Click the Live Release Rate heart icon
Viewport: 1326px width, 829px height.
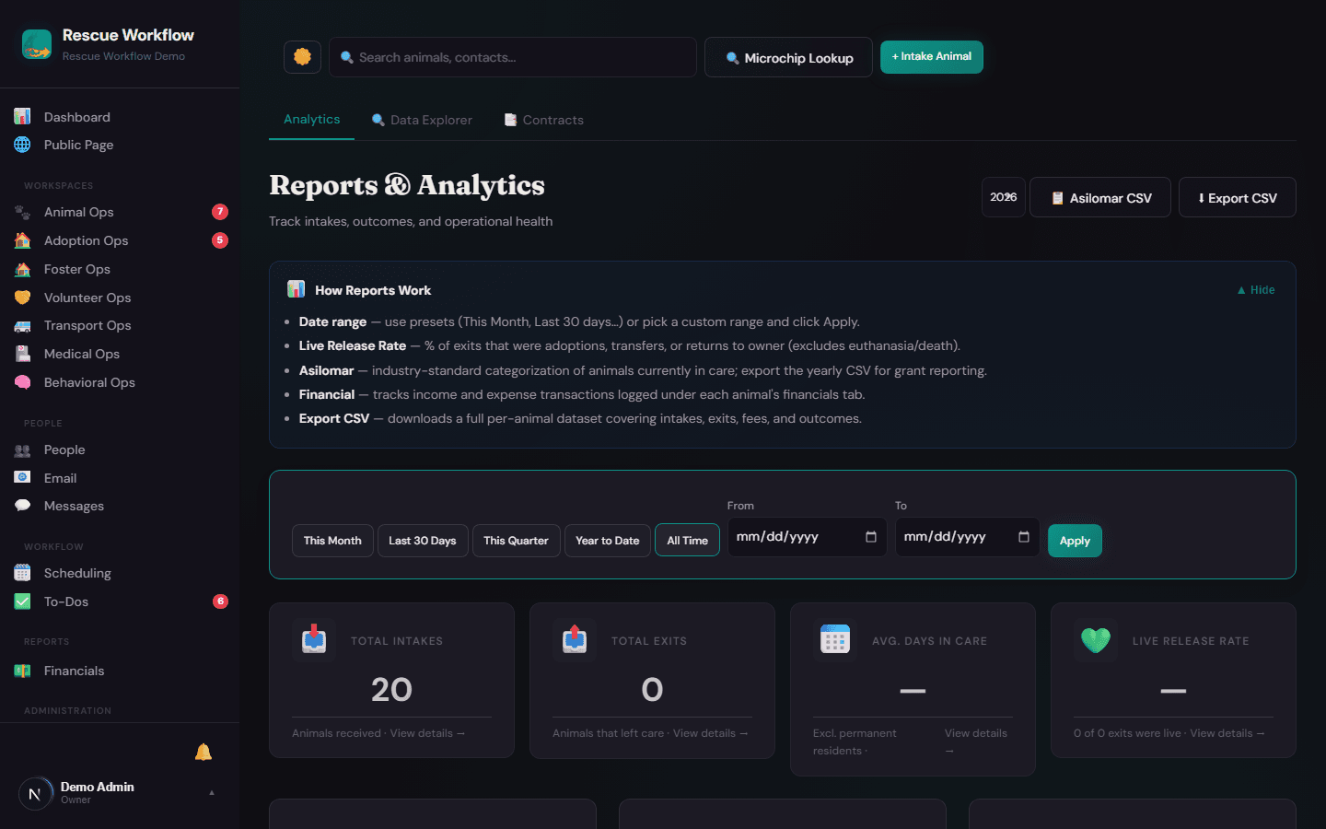coord(1096,639)
